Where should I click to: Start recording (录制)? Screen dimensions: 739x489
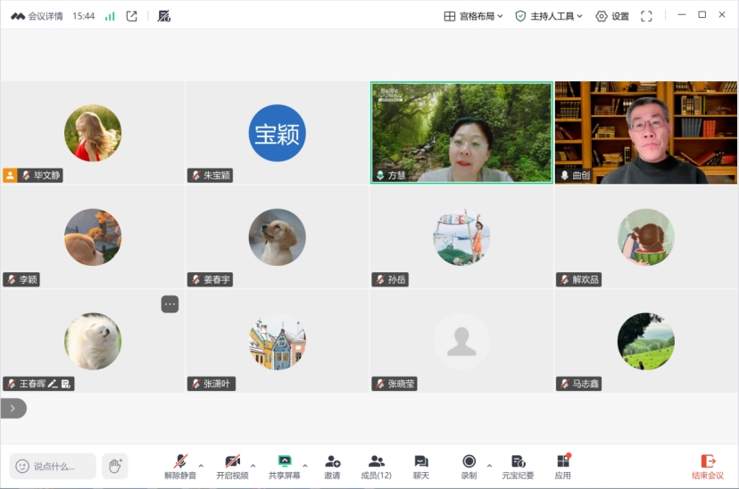tap(469, 467)
